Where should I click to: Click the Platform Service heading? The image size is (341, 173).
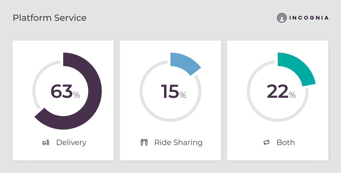[x=50, y=18]
